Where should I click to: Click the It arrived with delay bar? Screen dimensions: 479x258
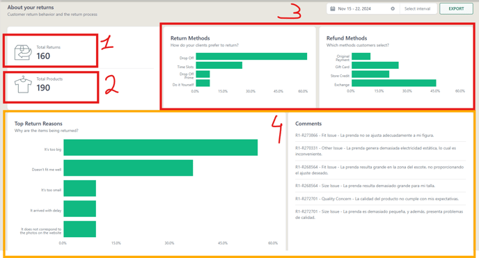(80, 209)
